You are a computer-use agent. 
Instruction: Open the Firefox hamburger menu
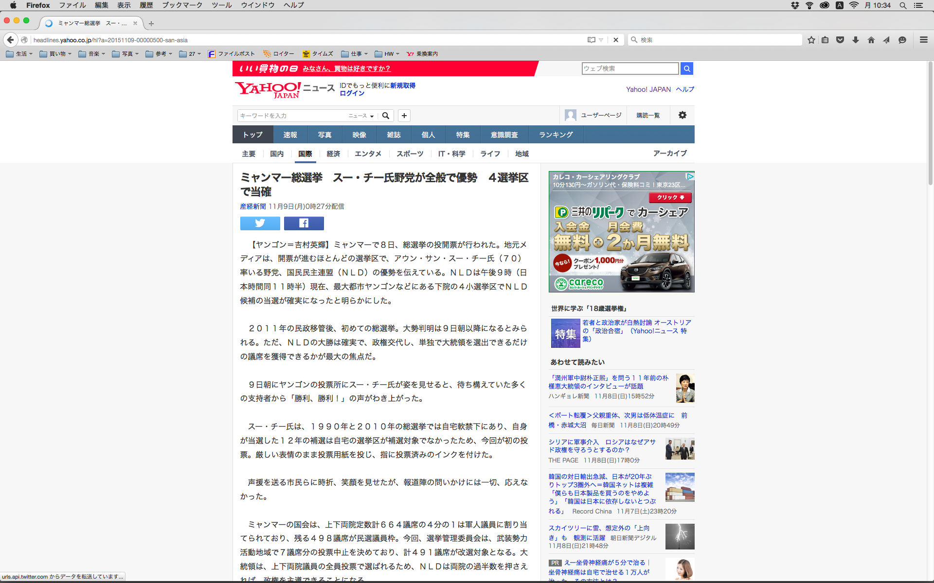[923, 40]
